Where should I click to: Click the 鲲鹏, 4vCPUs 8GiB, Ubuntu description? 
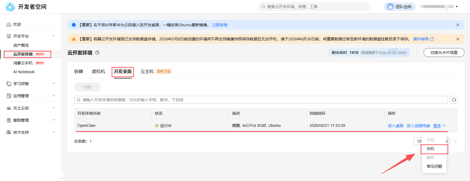[x=256, y=125]
